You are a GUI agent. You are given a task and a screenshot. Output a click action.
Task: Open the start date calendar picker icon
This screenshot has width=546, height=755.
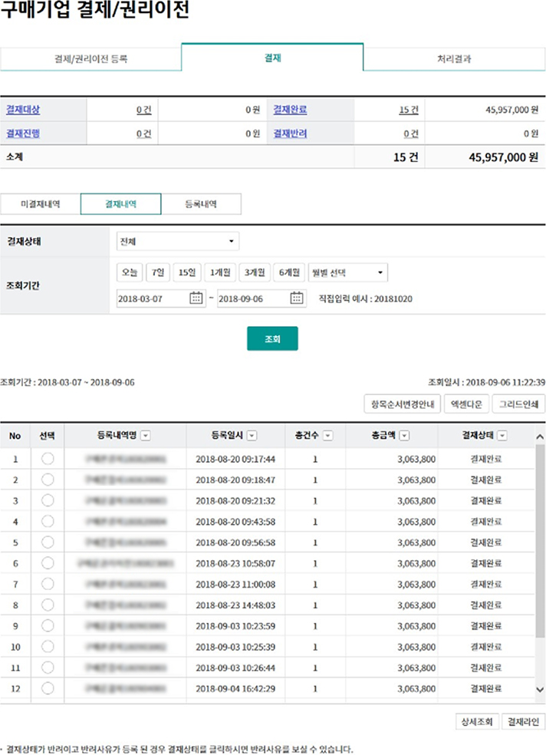tap(196, 298)
